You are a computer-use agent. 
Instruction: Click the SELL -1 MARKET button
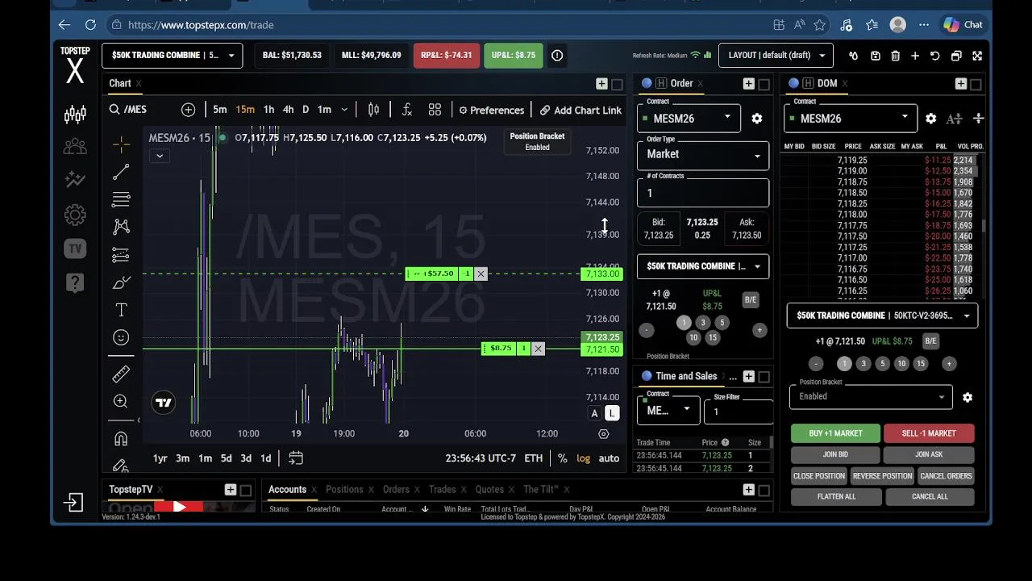929,433
